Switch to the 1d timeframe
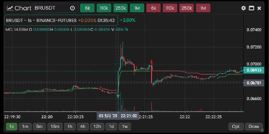Screen dimensions: 269x134 pos(112,127)
